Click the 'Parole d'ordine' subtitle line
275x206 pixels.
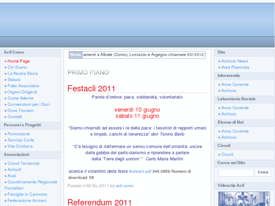137,97
